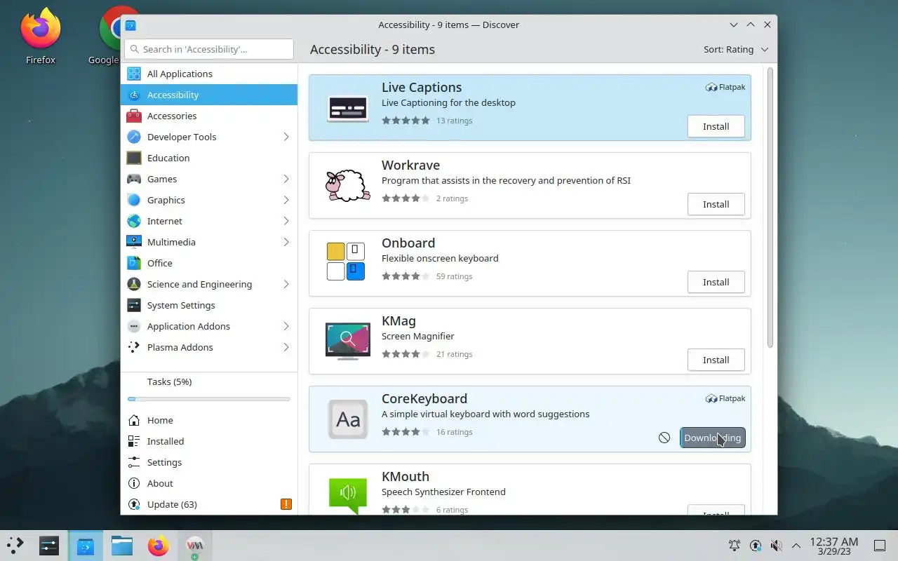Open the Education category
Screen dimensions: 898x561
click(x=209, y=158)
